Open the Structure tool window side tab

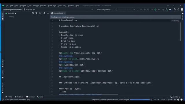pyautogui.click(x=3, y=63)
